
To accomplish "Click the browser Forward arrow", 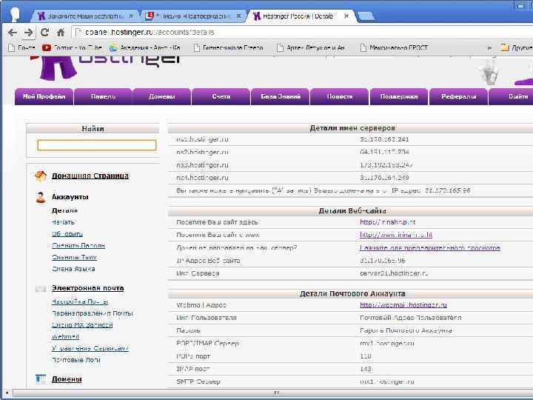I will click(29, 33).
